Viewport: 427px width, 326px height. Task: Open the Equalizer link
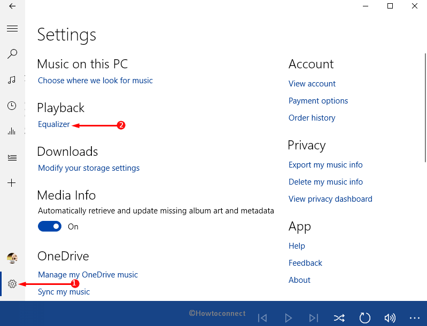(x=54, y=124)
